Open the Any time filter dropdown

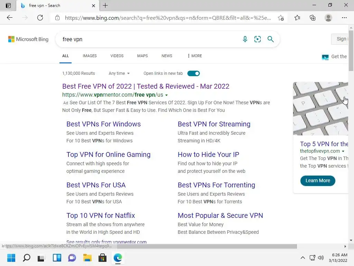(119, 73)
